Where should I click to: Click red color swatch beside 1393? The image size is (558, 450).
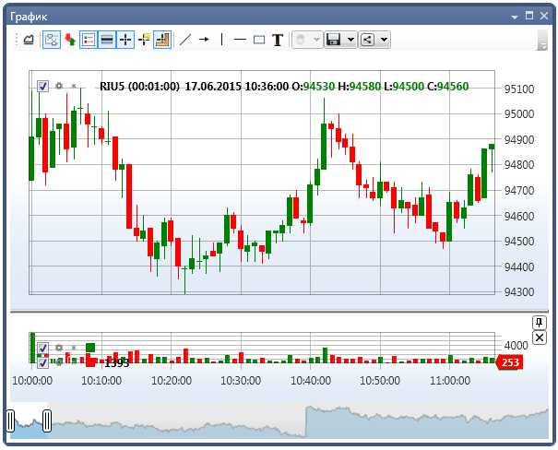[90, 362]
